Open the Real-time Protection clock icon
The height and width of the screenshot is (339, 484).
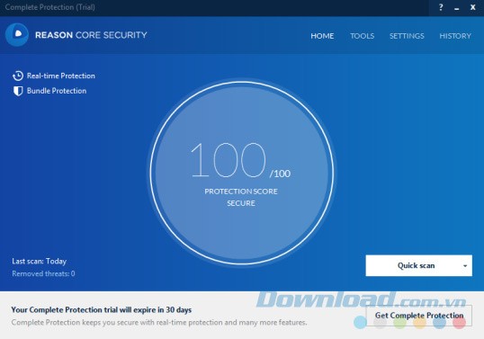click(18, 76)
